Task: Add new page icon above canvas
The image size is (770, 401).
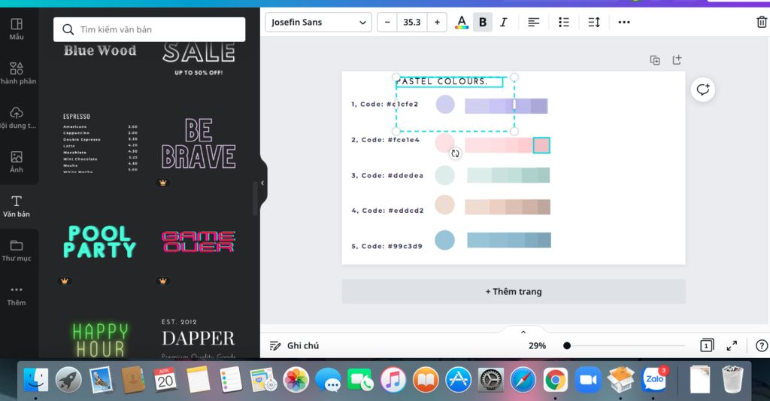Action: 678,60
